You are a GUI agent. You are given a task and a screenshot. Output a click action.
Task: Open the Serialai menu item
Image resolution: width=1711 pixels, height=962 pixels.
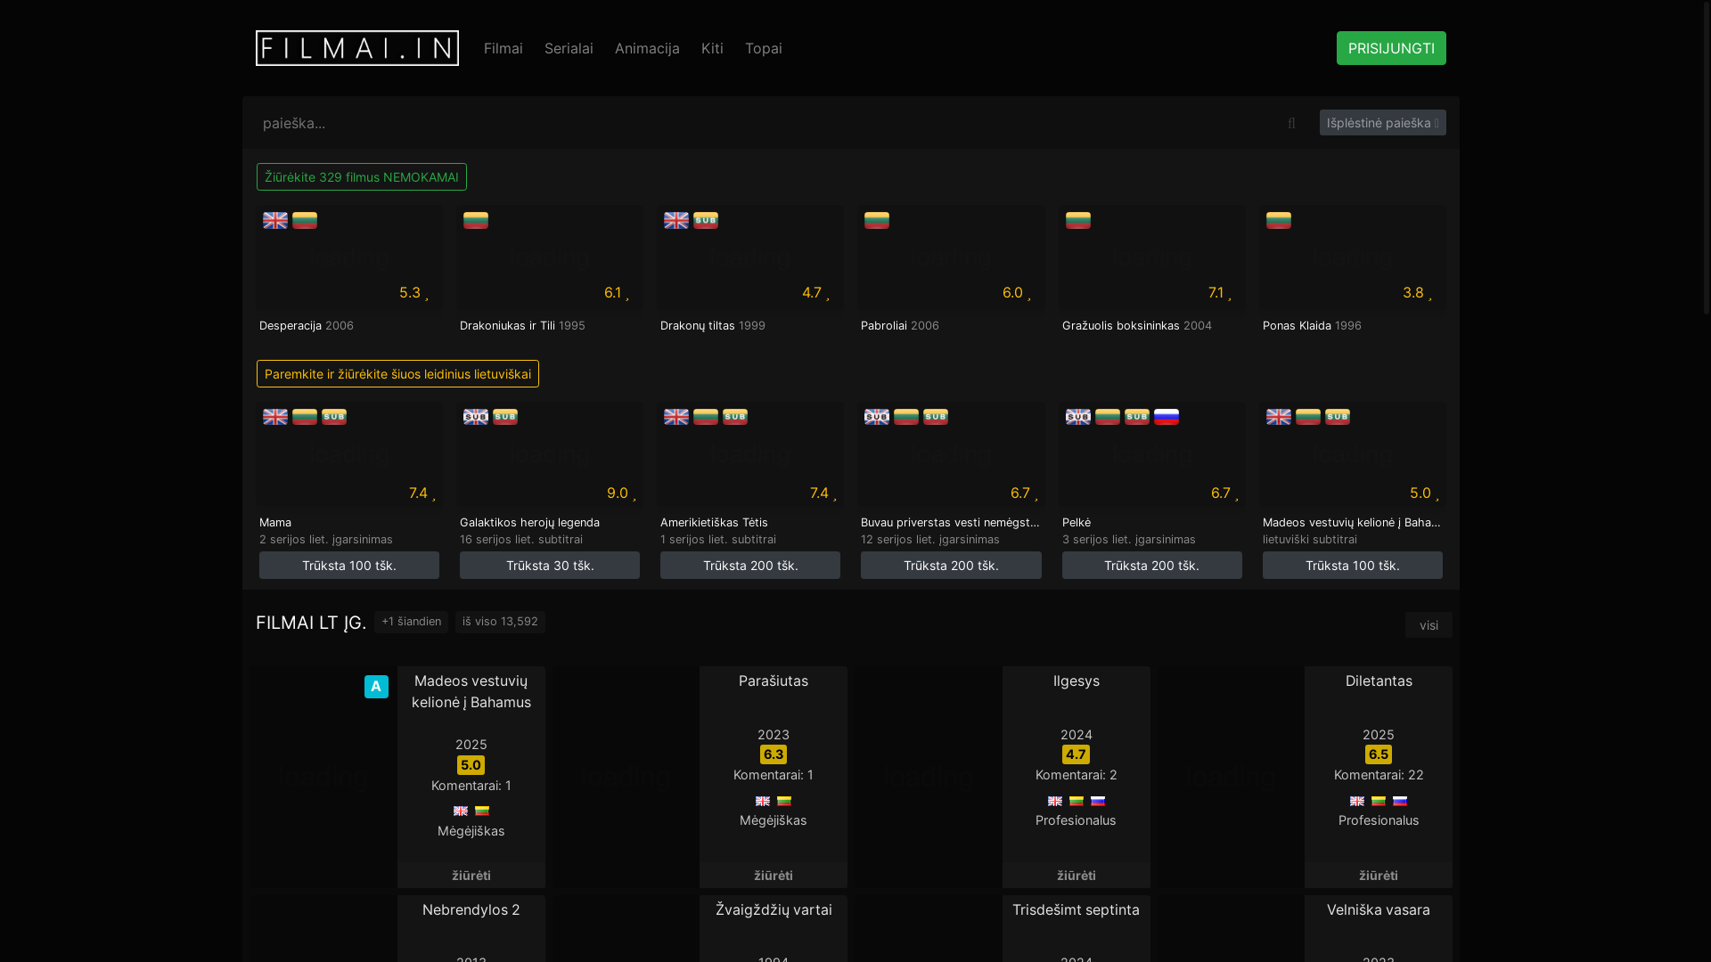(569, 48)
